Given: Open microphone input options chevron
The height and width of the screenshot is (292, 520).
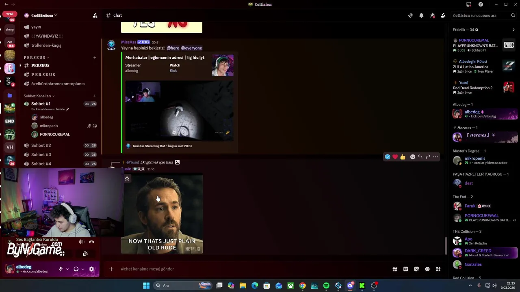Looking at the screenshot, I should [67, 269].
